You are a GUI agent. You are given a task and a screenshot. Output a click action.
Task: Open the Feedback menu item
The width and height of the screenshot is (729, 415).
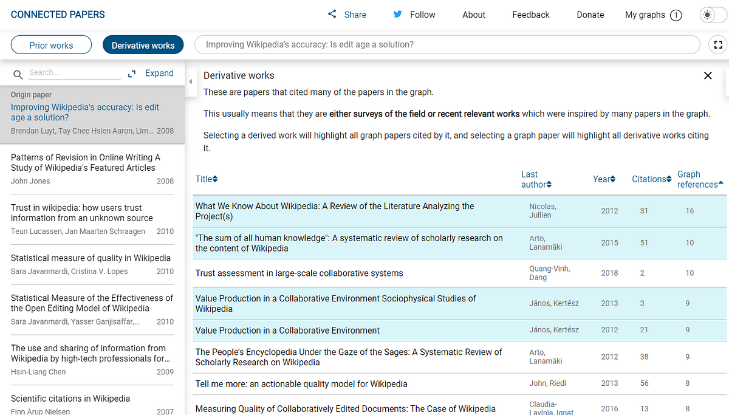(531, 15)
